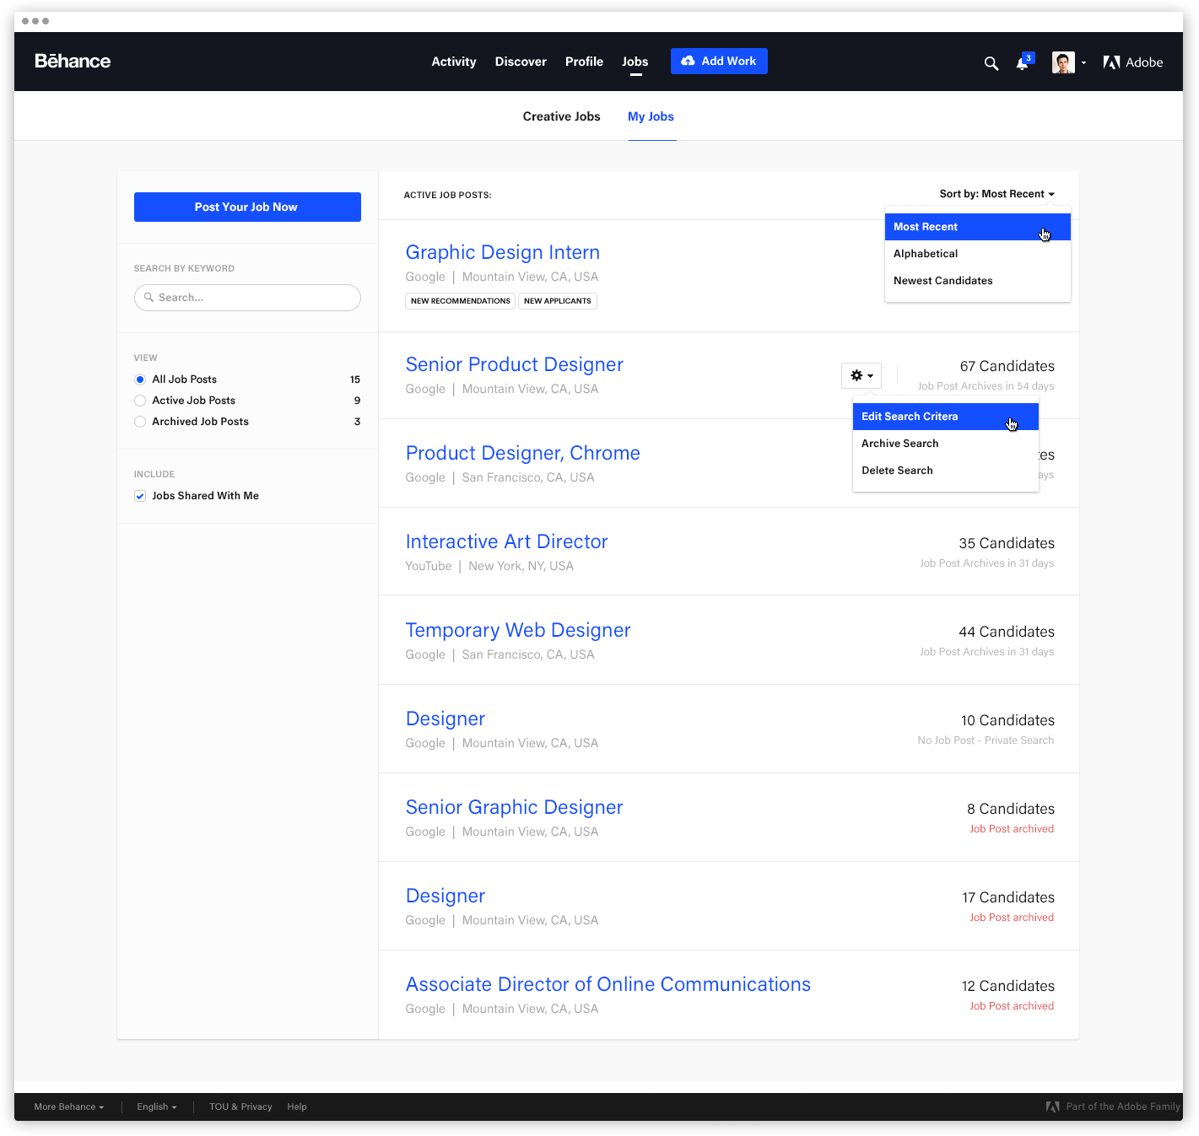Viewport: 1199px width, 1136px height.
Task: Click the user profile avatar
Action: coord(1063,62)
